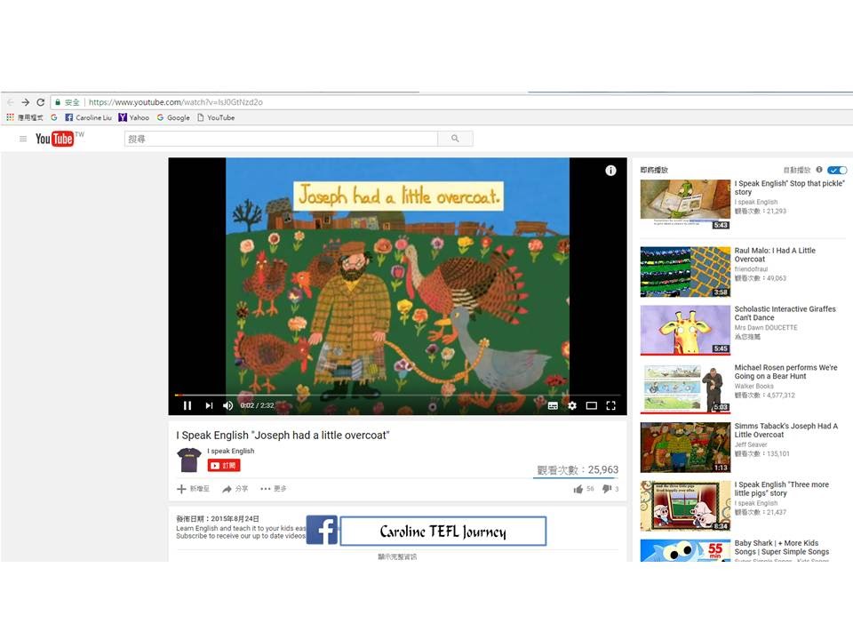This screenshot has height=640, width=853.
Task: Open the Google bookmark
Action: pos(173,117)
